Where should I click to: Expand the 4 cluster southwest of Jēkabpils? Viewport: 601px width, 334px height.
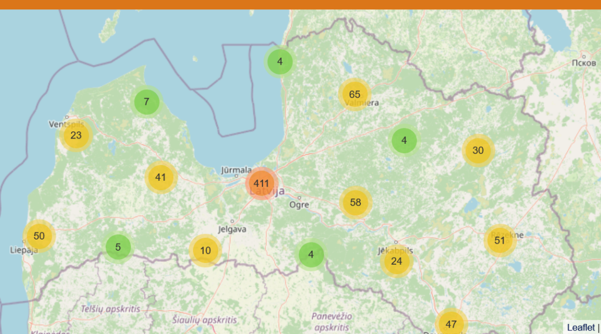311,255
